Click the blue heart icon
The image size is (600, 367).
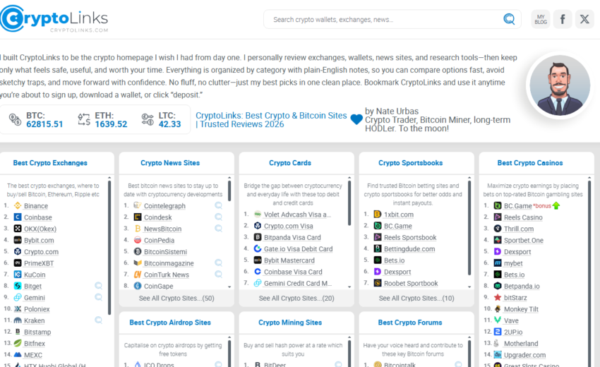pyautogui.click(x=356, y=120)
